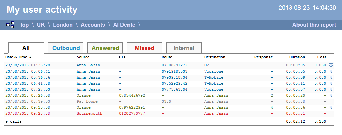Open the Internal calls tab

184,48
